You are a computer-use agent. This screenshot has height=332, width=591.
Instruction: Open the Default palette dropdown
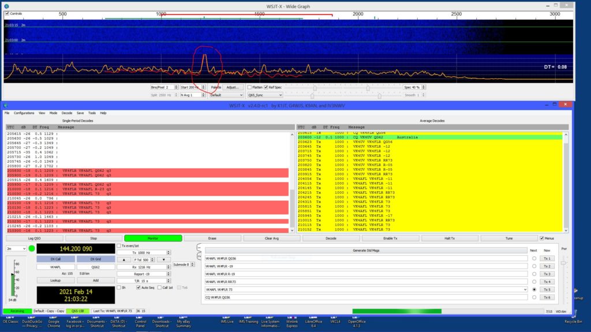pyautogui.click(x=226, y=95)
